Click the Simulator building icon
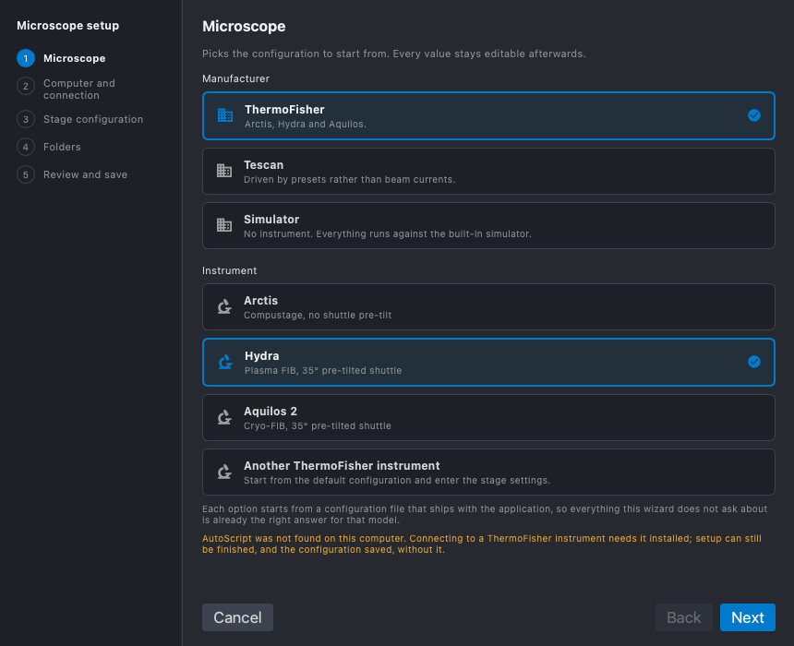The height and width of the screenshot is (646, 794). point(224,225)
